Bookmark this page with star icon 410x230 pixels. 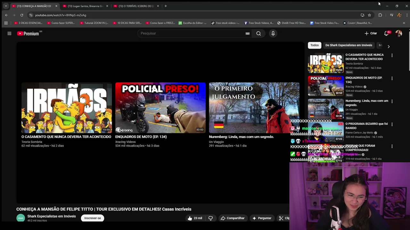pyautogui.click(x=369, y=15)
